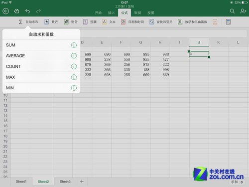Screen dimensions: 249x187
Task: Switch to the 插入 (Insert) ribbon tab
Action: coord(111,13)
